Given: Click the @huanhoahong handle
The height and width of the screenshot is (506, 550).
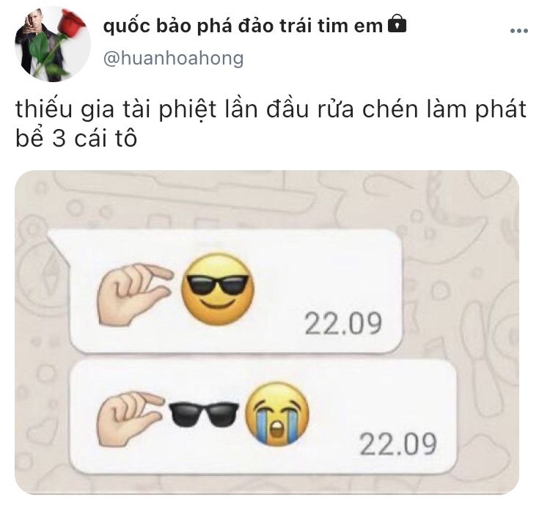Looking at the screenshot, I should [x=173, y=59].
